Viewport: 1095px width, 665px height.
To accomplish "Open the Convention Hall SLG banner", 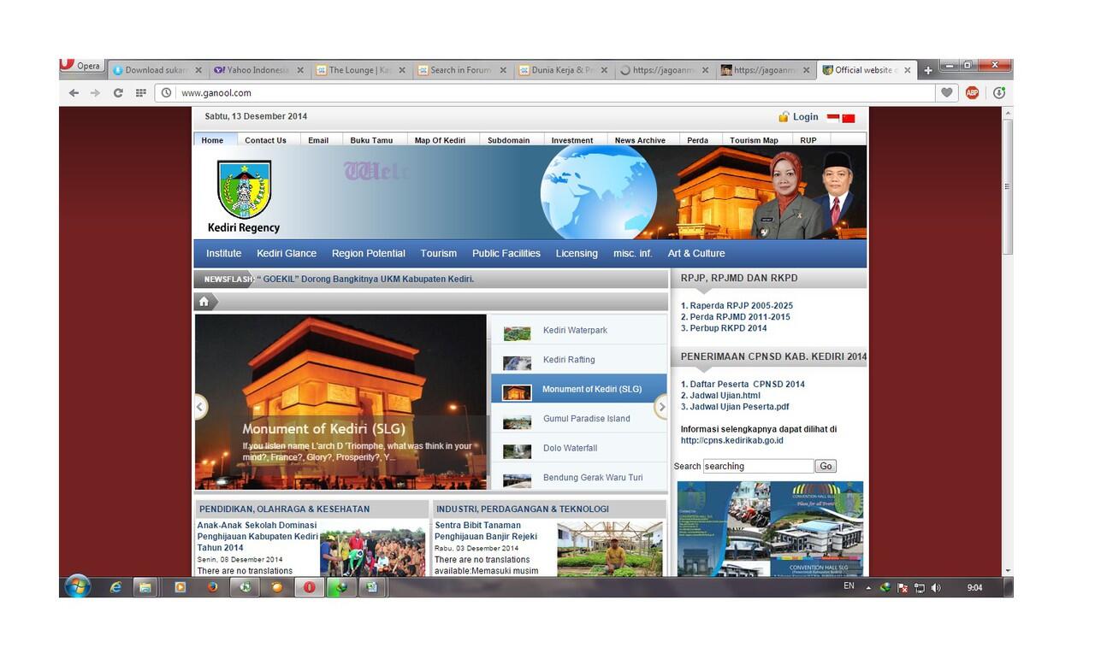I will [x=770, y=528].
